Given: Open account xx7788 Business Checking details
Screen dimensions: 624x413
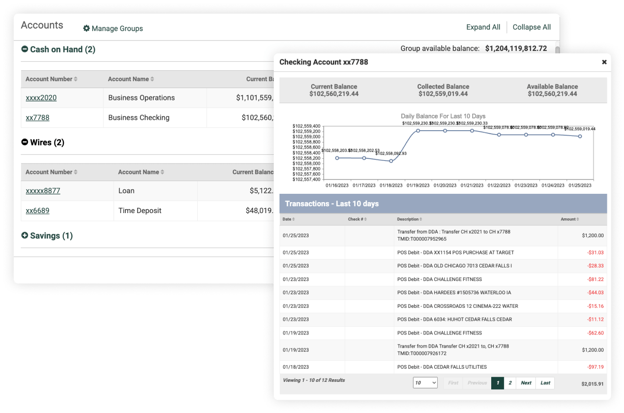Looking at the screenshot, I should [x=38, y=117].
